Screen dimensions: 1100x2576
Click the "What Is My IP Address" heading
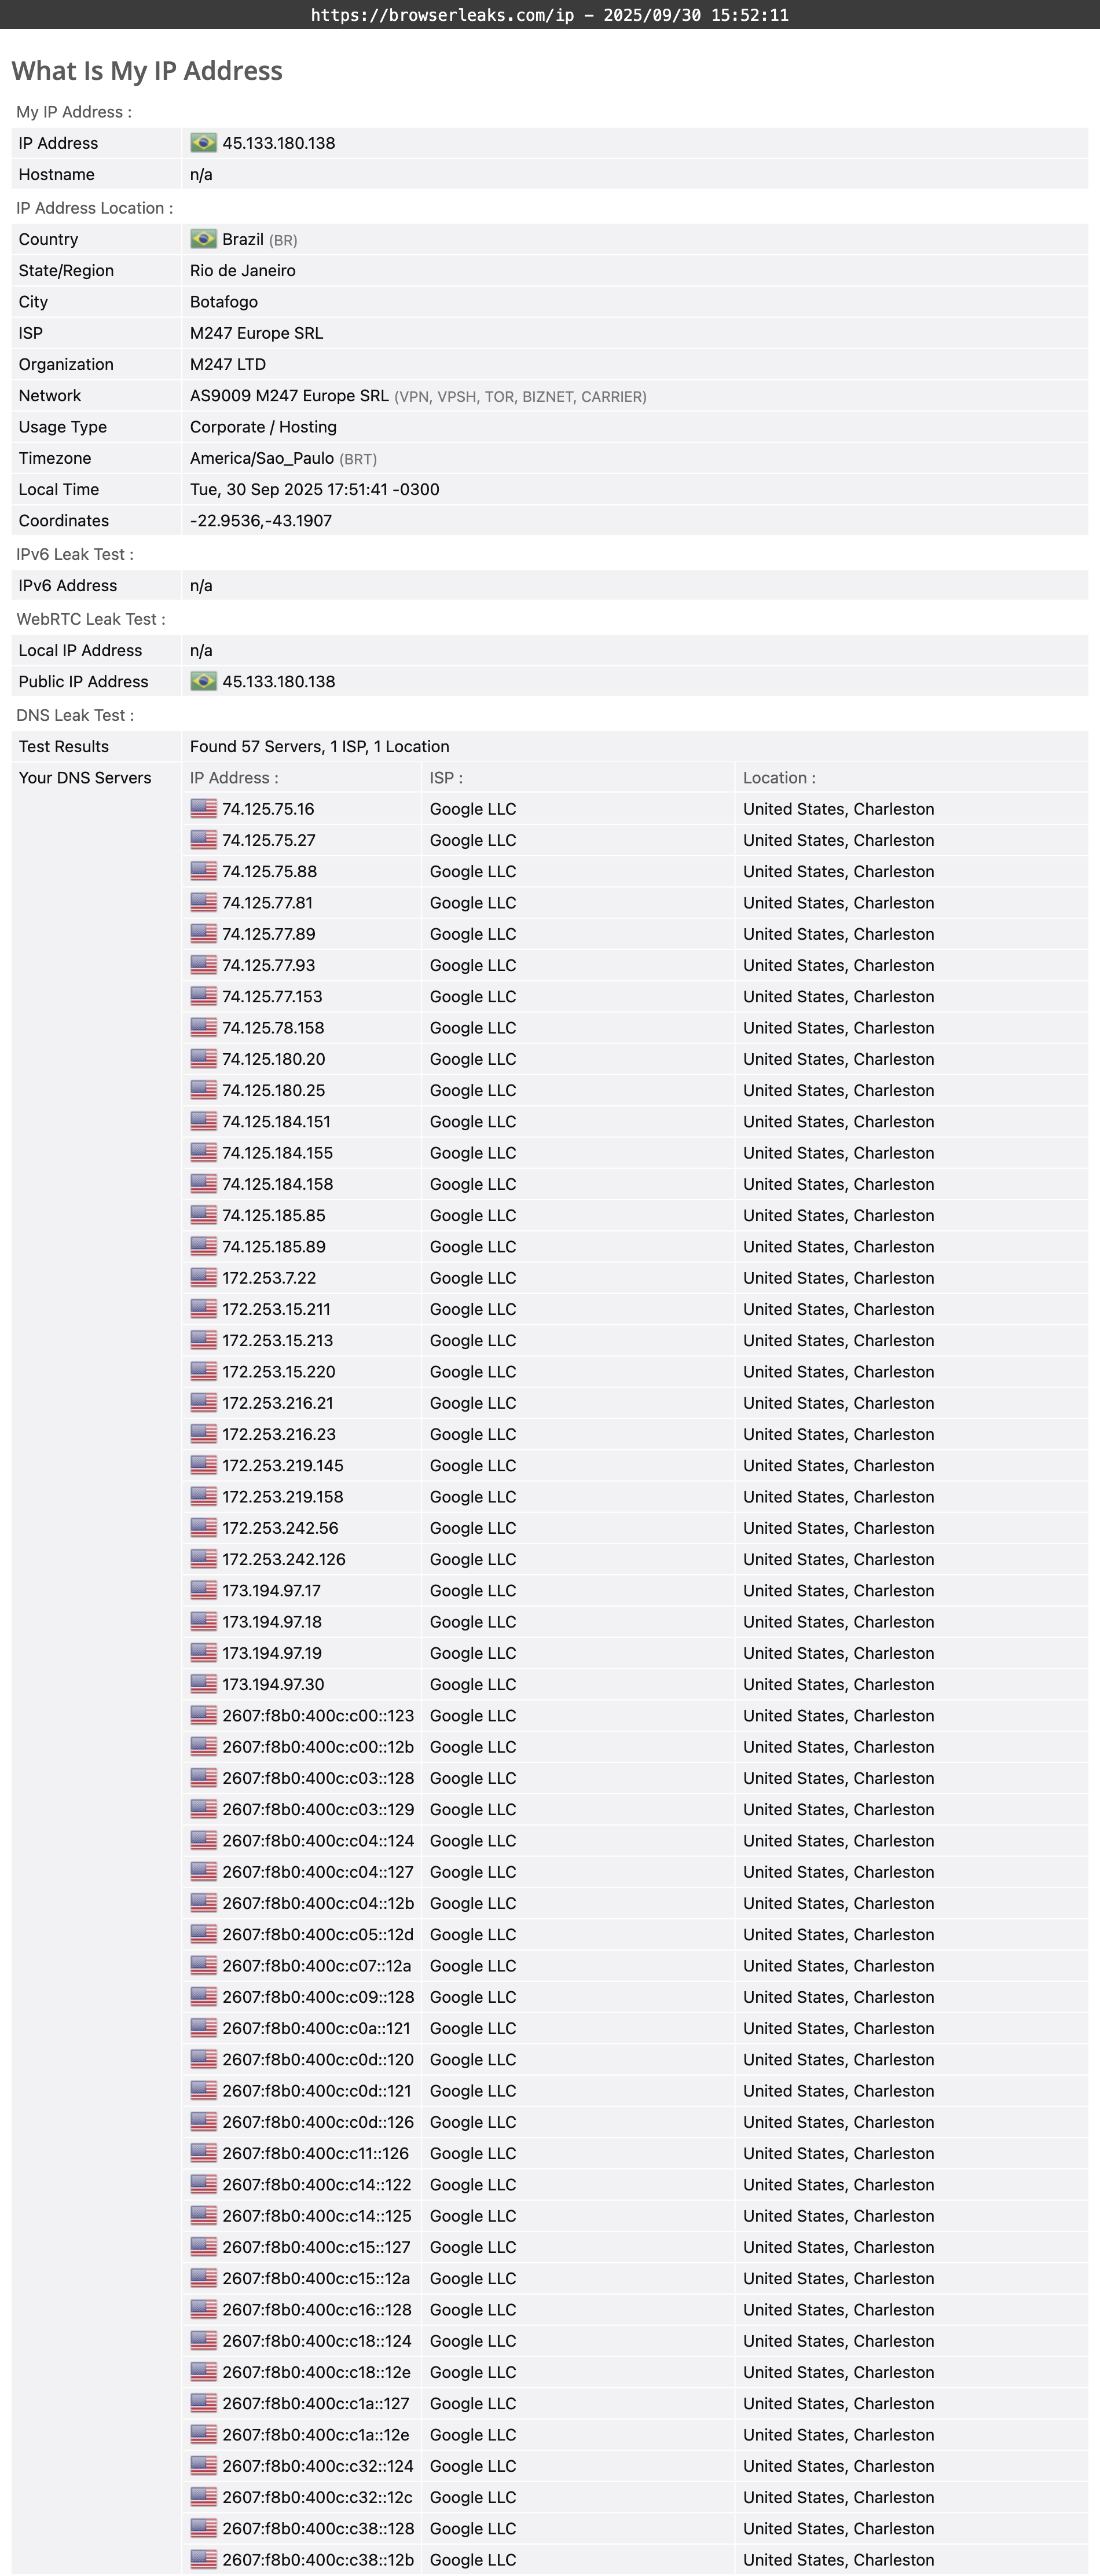[147, 71]
